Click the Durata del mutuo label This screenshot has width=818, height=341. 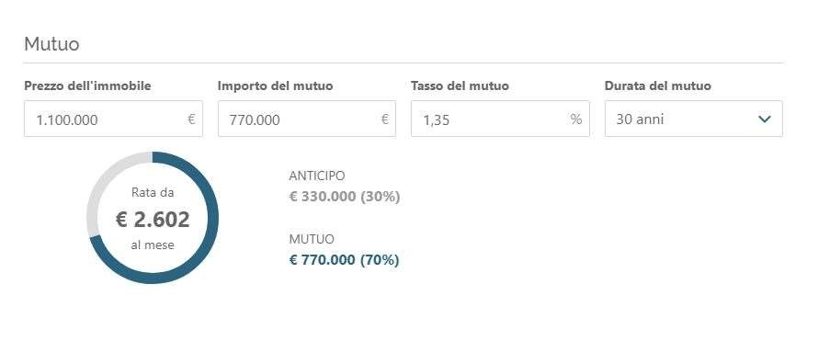click(x=658, y=85)
